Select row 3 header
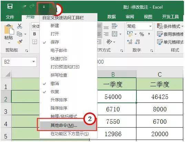 point(6,109)
